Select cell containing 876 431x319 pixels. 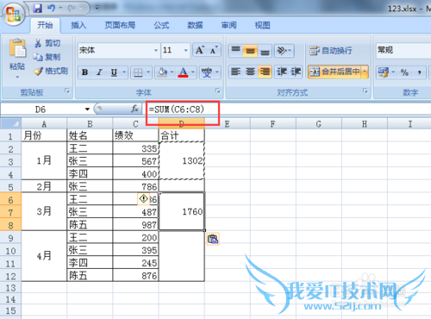click(x=135, y=275)
